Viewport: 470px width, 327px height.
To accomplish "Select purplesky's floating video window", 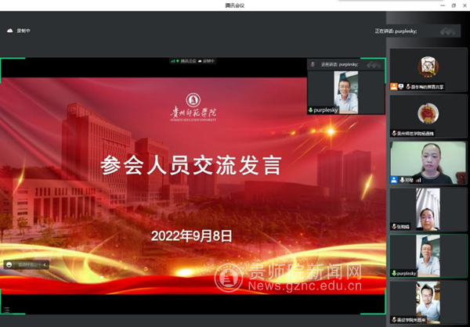I will 345,92.
